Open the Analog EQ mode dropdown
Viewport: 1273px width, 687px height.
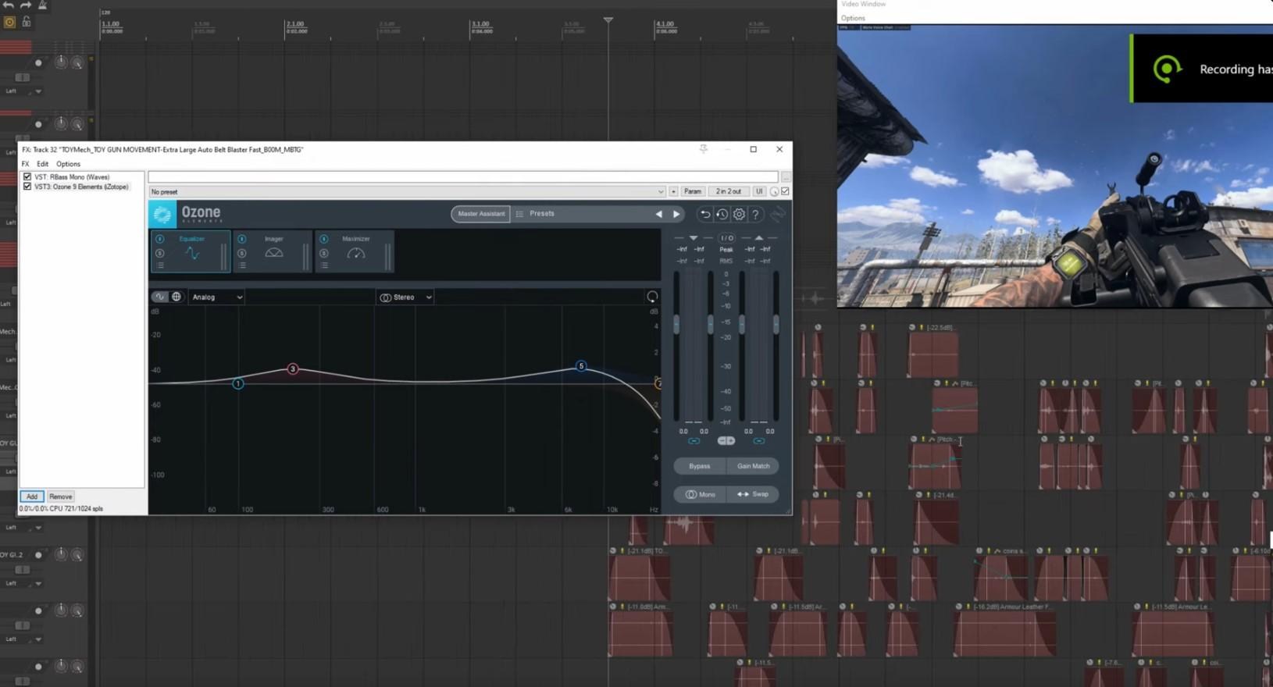tap(216, 297)
